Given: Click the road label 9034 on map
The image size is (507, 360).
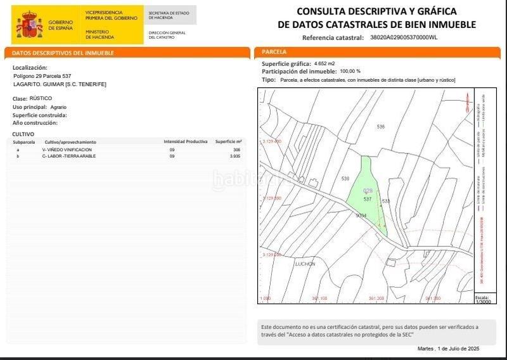Looking at the screenshot, I should point(362,215).
